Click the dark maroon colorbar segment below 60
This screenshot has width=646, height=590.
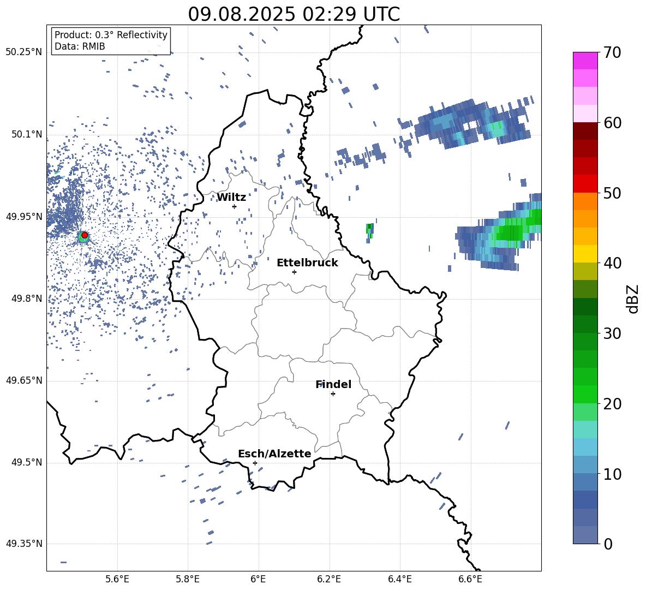[x=585, y=132]
